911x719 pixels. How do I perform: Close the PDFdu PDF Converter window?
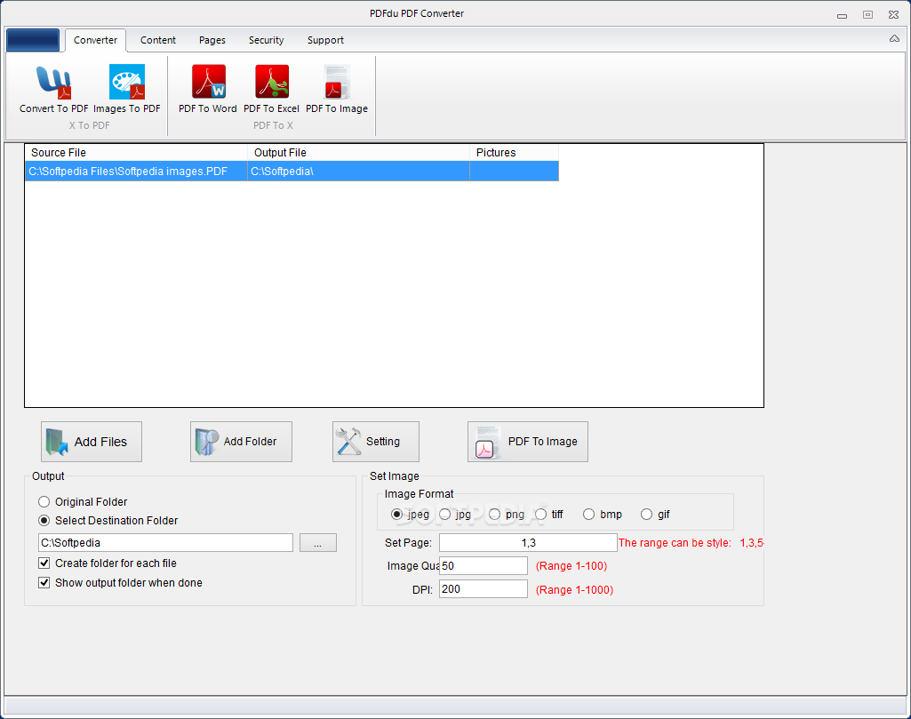[893, 14]
